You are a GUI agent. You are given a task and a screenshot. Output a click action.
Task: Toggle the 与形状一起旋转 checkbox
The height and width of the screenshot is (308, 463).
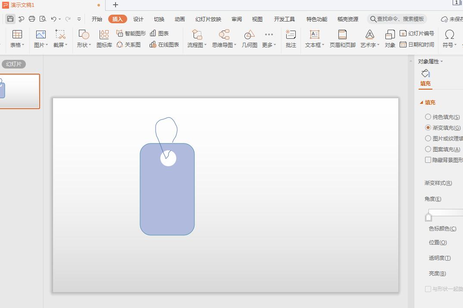428,289
